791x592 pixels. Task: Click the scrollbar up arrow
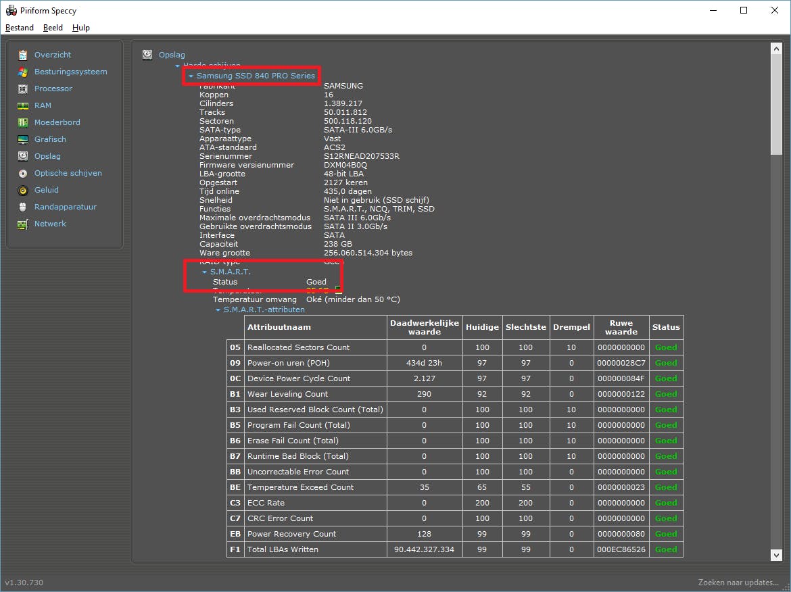(776, 49)
